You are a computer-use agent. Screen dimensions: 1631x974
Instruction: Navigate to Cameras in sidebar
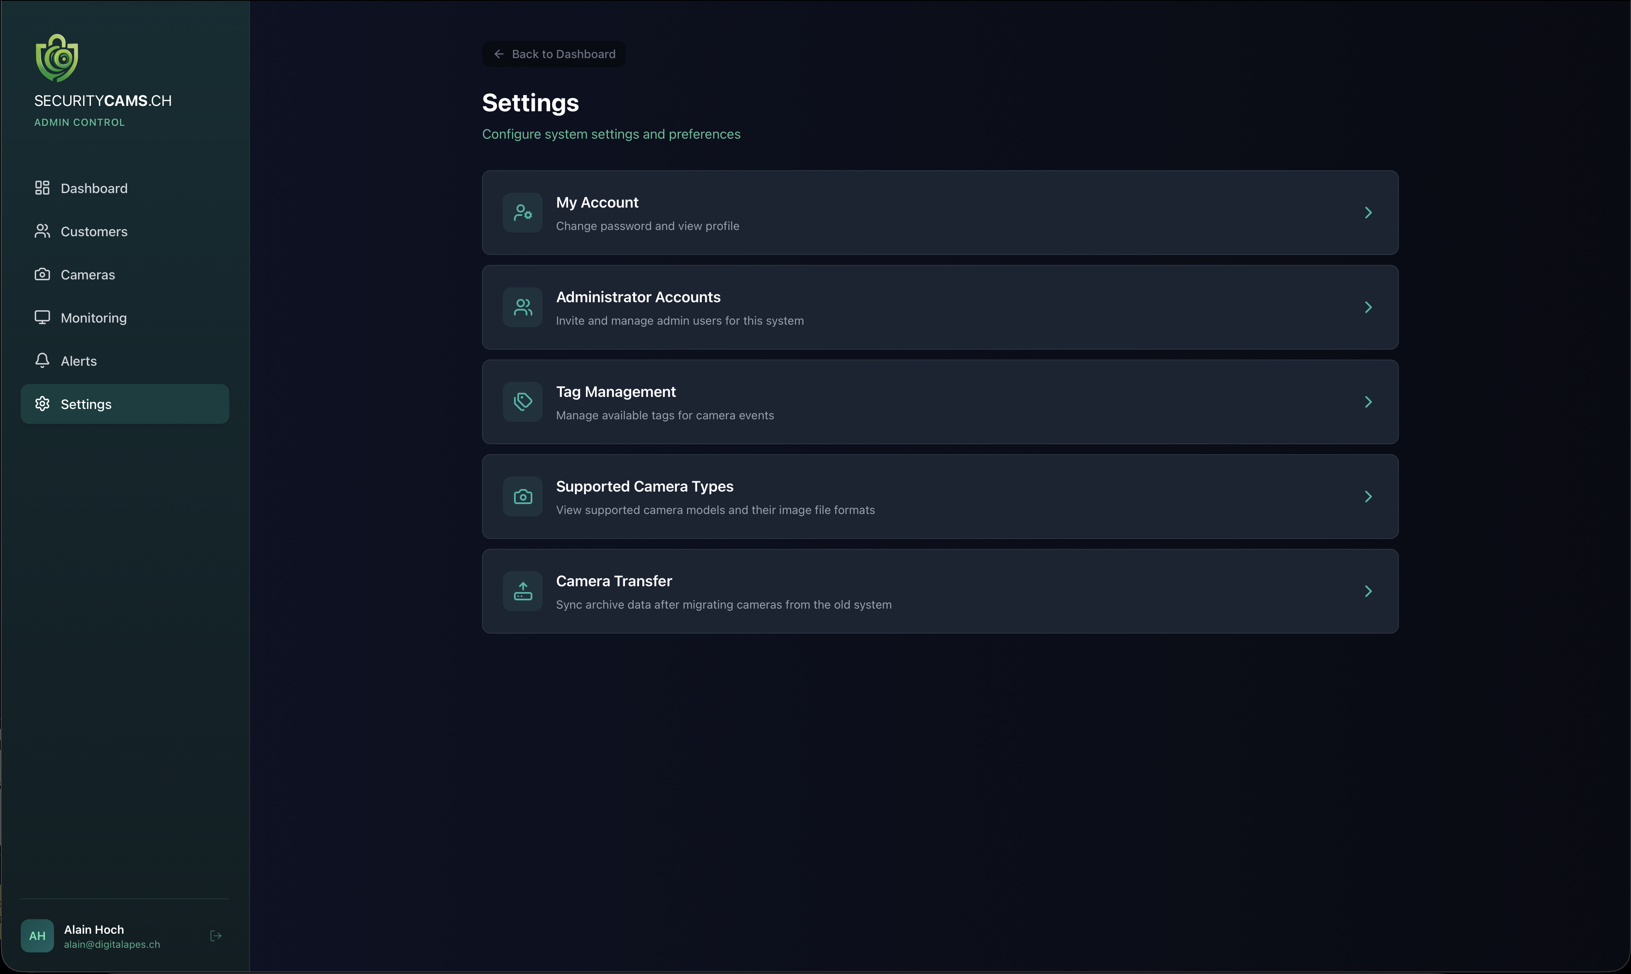click(87, 275)
